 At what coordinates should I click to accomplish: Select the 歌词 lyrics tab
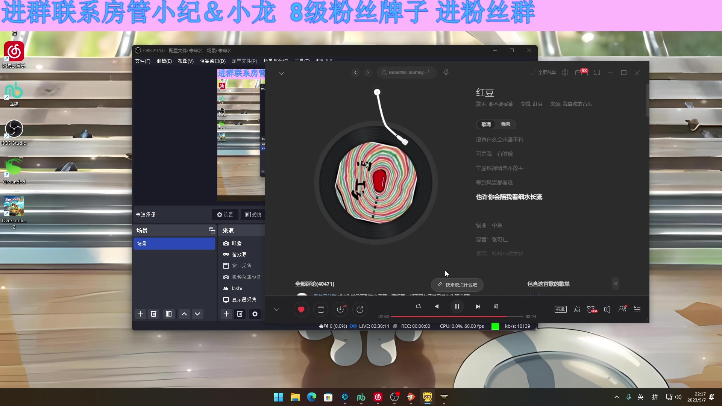pos(486,124)
